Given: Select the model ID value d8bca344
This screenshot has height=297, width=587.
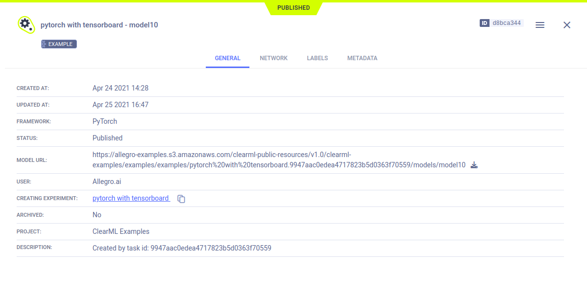Looking at the screenshot, I should pyautogui.click(x=507, y=23).
